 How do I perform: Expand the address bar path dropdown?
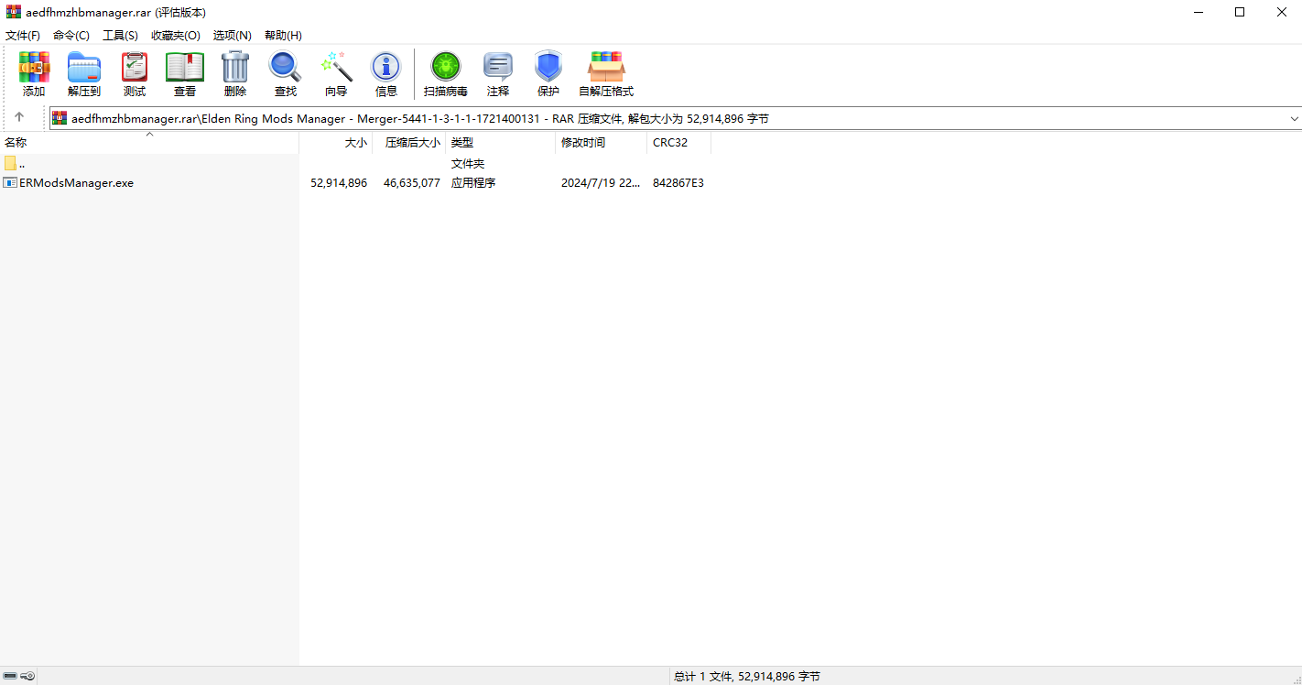click(x=1295, y=118)
